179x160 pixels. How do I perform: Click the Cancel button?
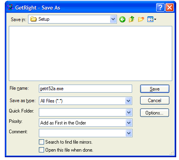155,101
